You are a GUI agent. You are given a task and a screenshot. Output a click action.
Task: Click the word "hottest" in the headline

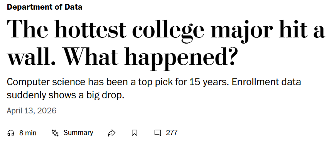pyautogui.click(x=91, y=29)
